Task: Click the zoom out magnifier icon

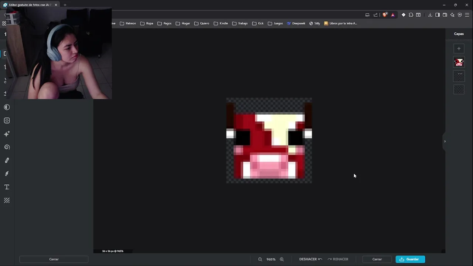Action: [260, 259]
